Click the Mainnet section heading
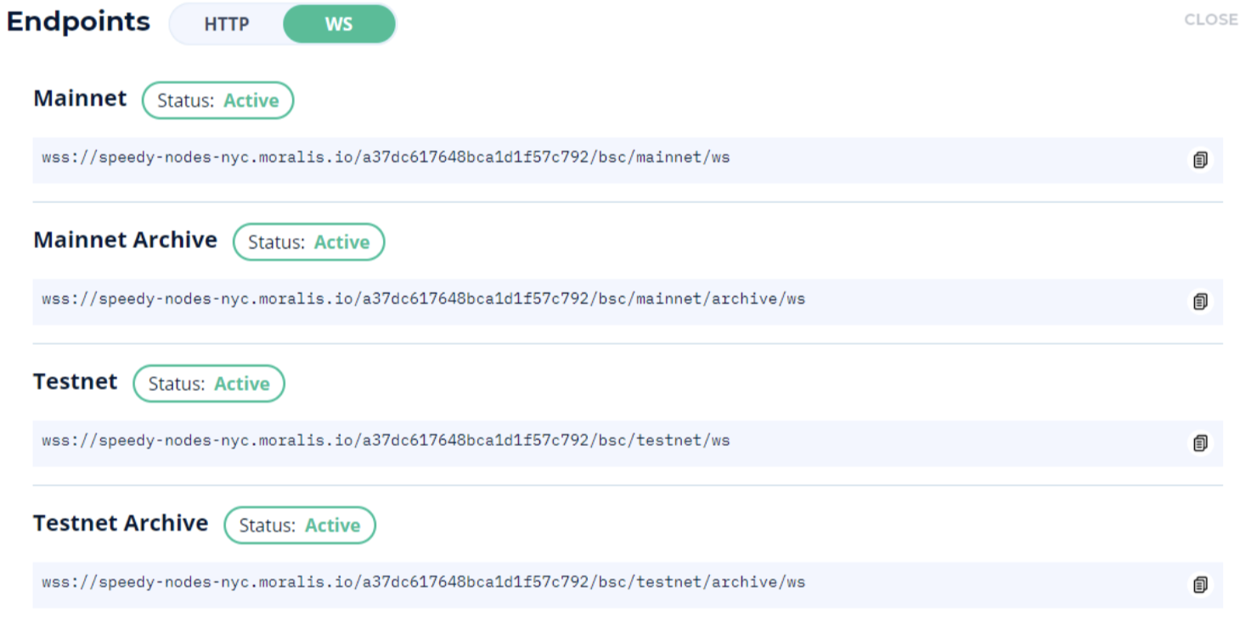 [x=80, y=99]
